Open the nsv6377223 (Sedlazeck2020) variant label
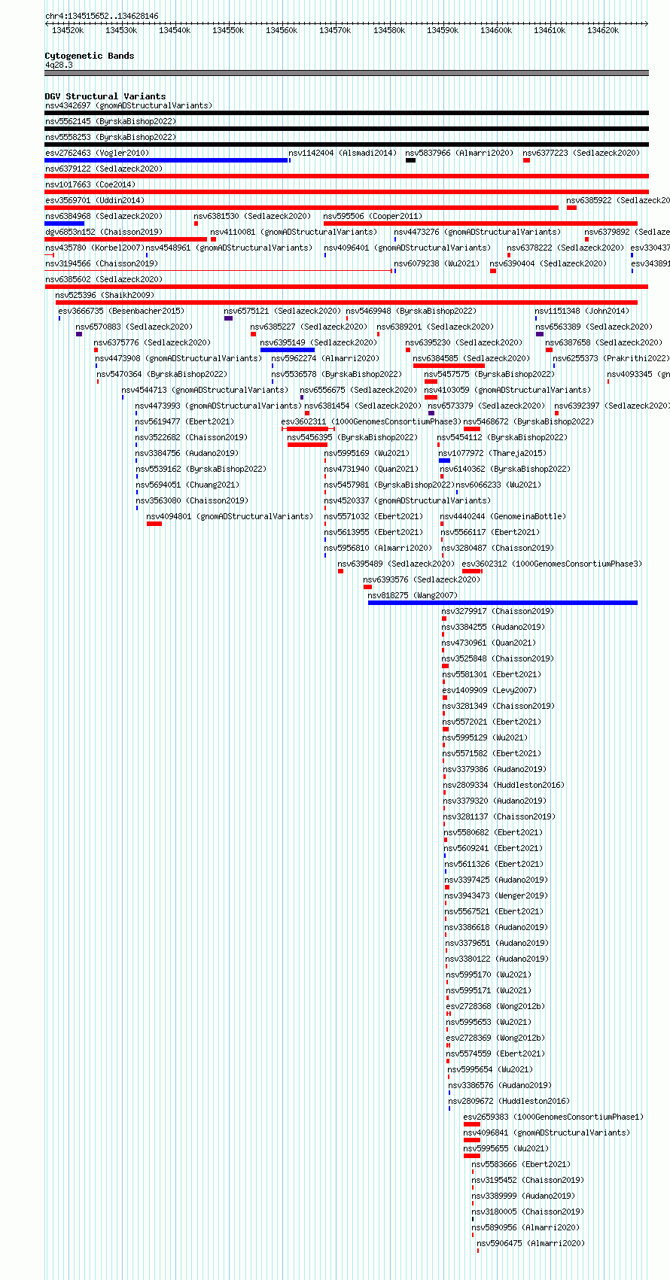This screenshot has width=670, height=1280. (x=581, y=153)
